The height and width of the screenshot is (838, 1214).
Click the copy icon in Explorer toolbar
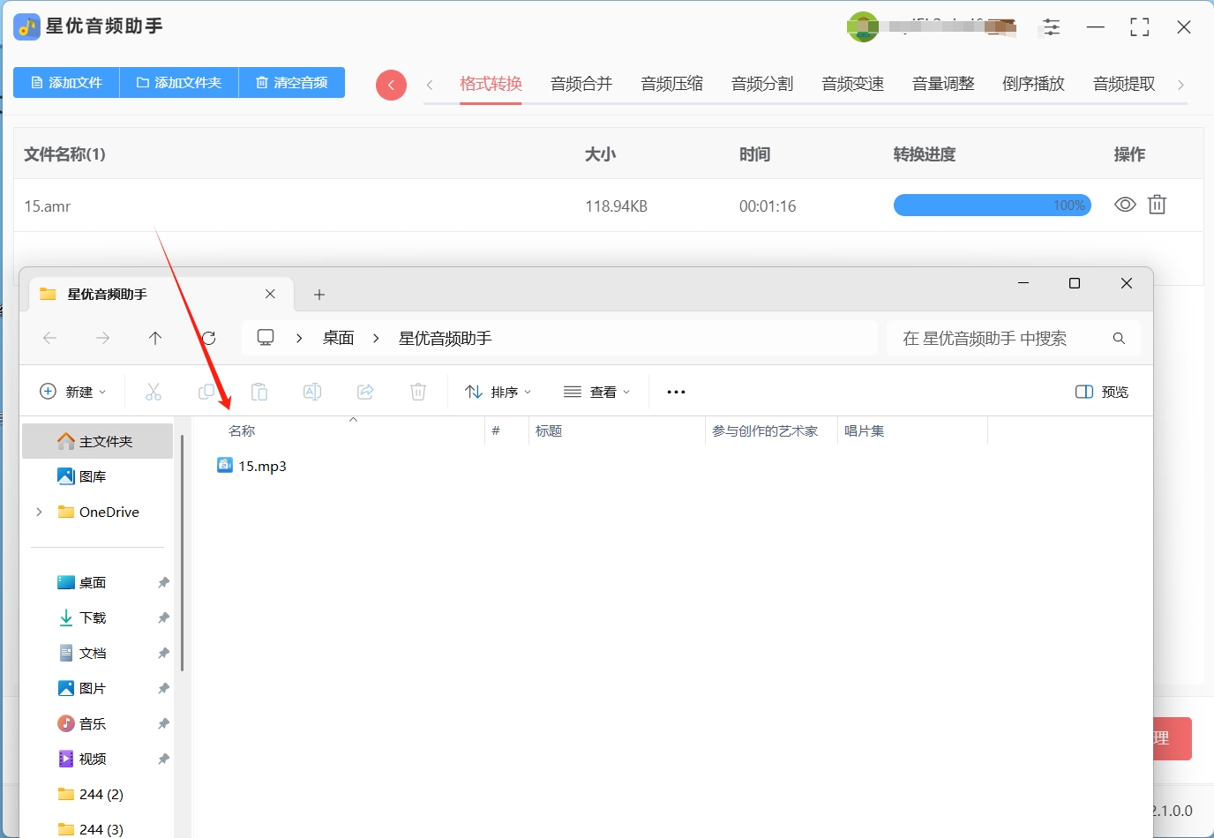(x=206, y=392)
